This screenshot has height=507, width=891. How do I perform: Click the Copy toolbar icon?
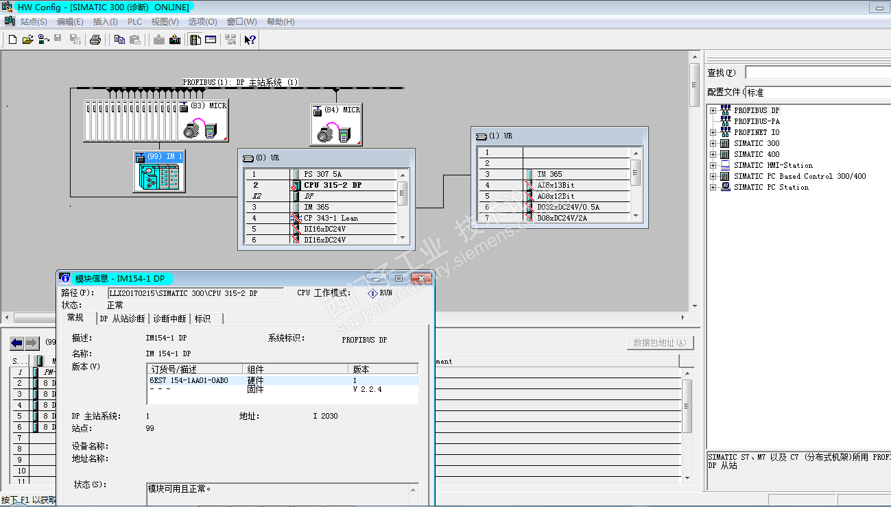pyautogui.click(x=119, y=40)
